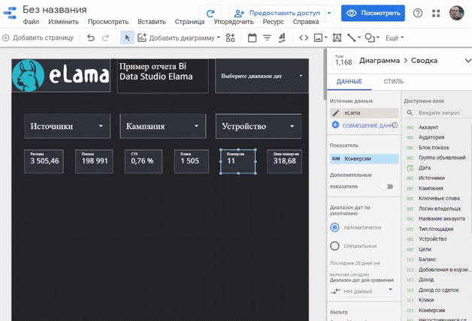Click the refresh data icon

[x=210, y=13]
